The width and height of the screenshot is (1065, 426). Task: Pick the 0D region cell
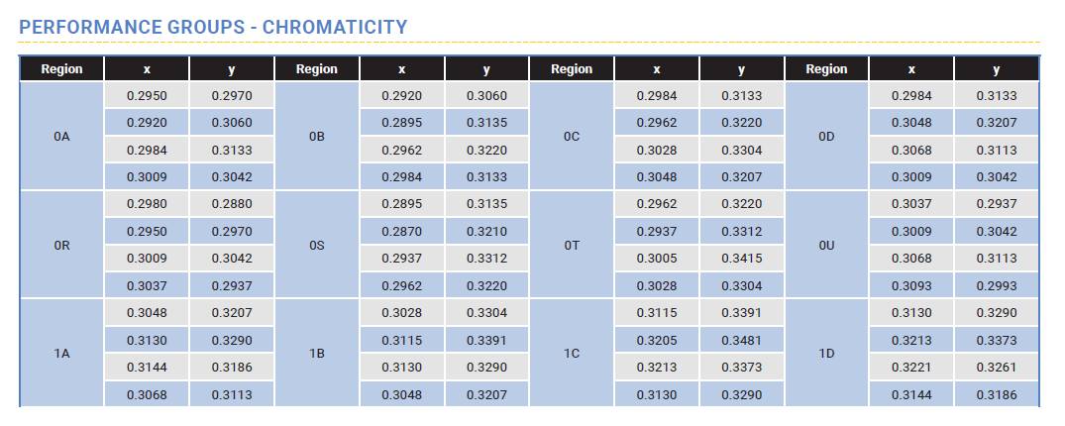tap(827, 136)
